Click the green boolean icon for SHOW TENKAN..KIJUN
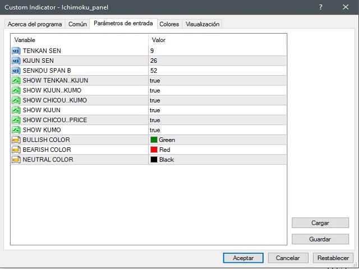Image resolution: width=359 pixels, height=269 pixels. point(16,81)
